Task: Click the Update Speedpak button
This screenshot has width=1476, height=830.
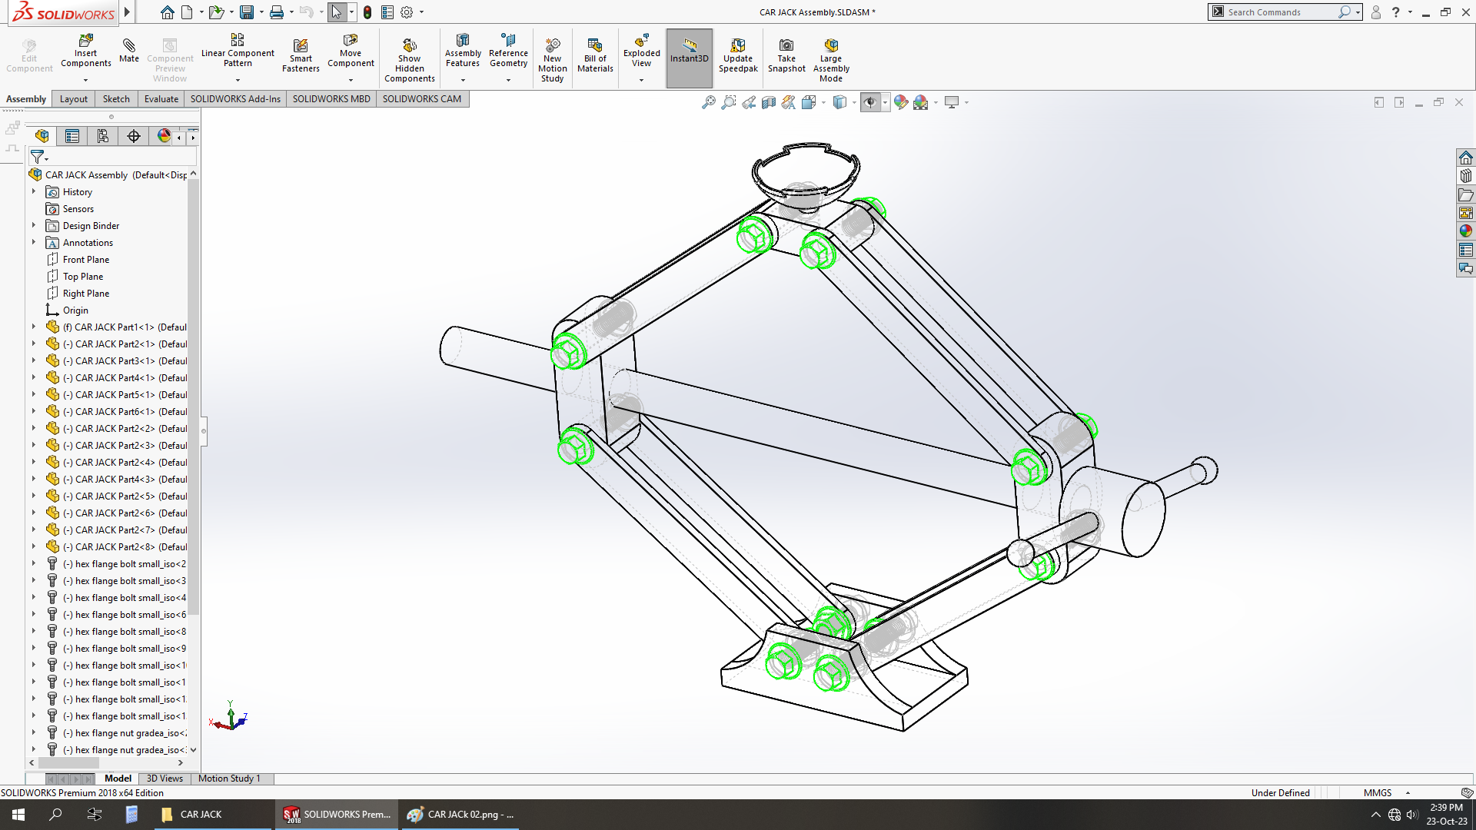Action: tap(737, 46)
